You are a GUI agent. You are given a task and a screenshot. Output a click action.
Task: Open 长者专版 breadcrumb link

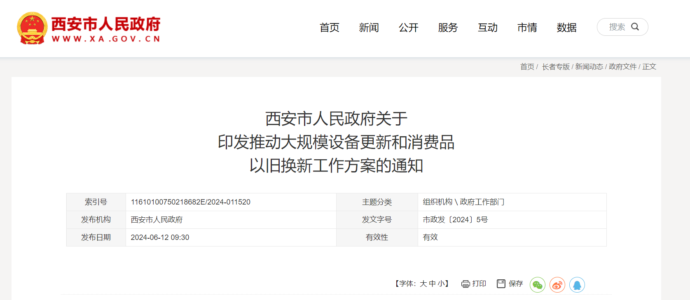tap(556, 67)
